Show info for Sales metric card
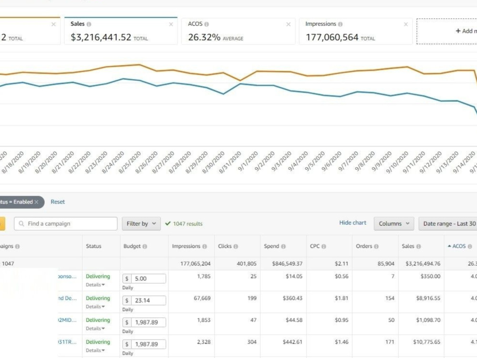Image resolution: width=477 pixels, height=358 pixels. (x=89, y=24)
